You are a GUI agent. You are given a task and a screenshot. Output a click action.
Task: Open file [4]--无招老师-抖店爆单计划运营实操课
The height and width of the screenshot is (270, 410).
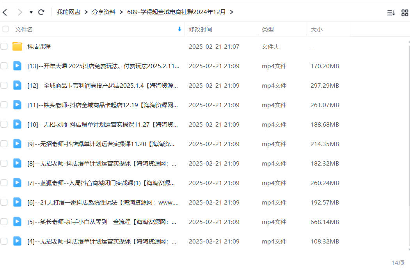pyautogui.click(x=102, y=242)
